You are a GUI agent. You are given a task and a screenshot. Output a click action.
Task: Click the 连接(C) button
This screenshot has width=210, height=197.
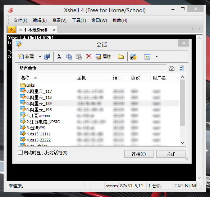pos(139,154)
